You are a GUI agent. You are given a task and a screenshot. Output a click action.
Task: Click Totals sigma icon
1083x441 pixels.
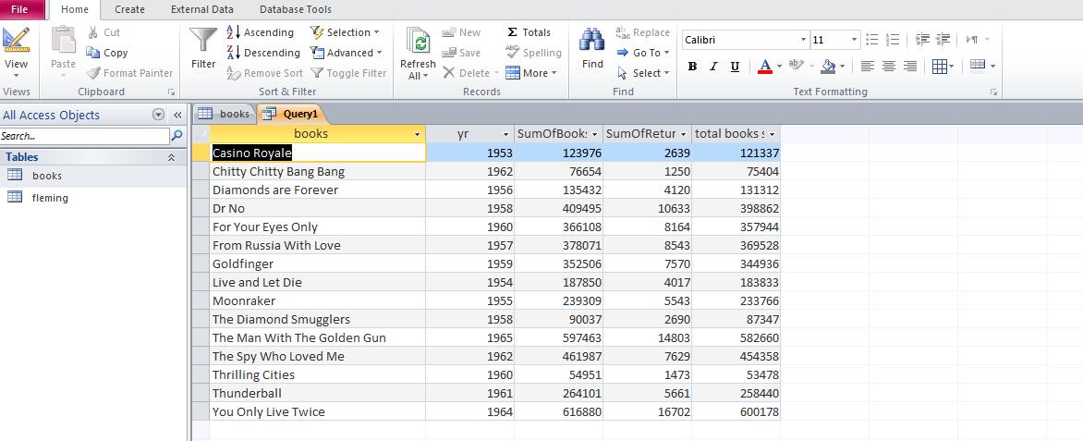[512, 32]
